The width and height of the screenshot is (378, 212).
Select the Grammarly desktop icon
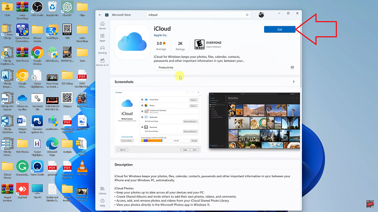(x=22, y=168)
